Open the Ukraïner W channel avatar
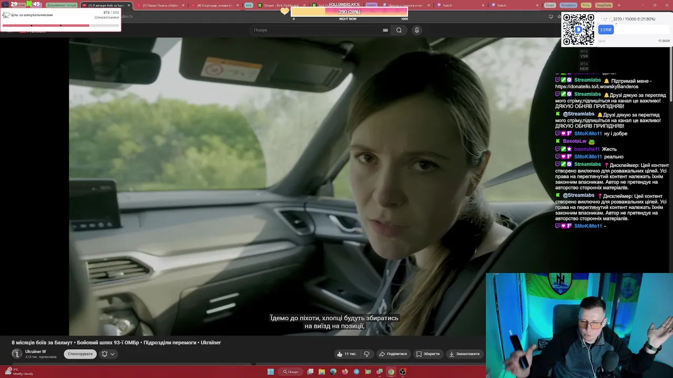 coord(17,354)
